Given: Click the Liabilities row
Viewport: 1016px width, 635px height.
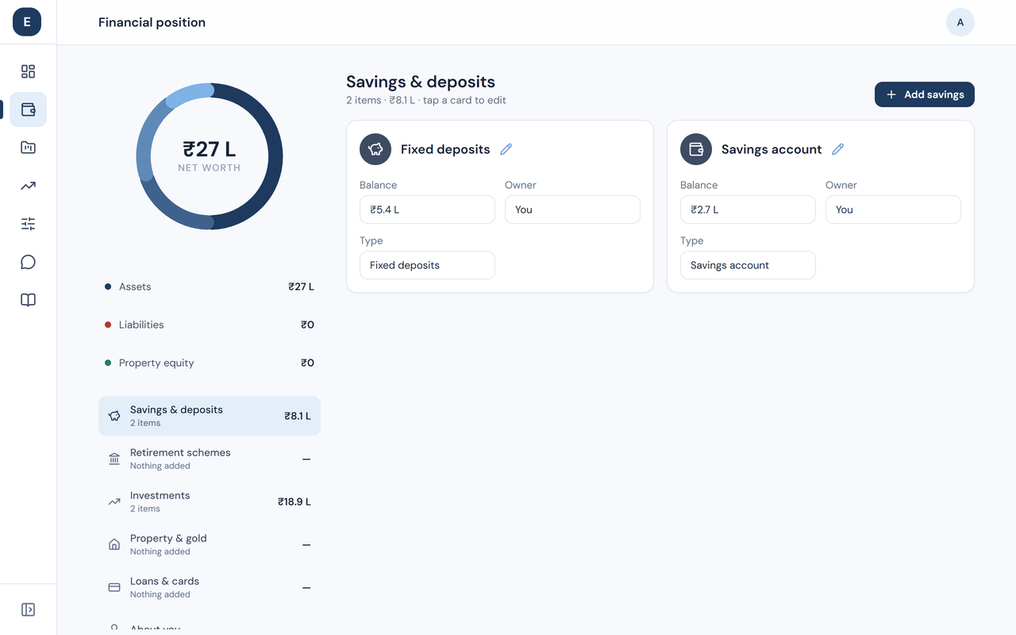Looking at the screenshot, I should tap(210, 325).
